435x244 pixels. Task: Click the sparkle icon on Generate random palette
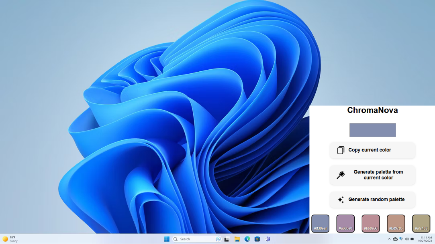tap(341, 200)
